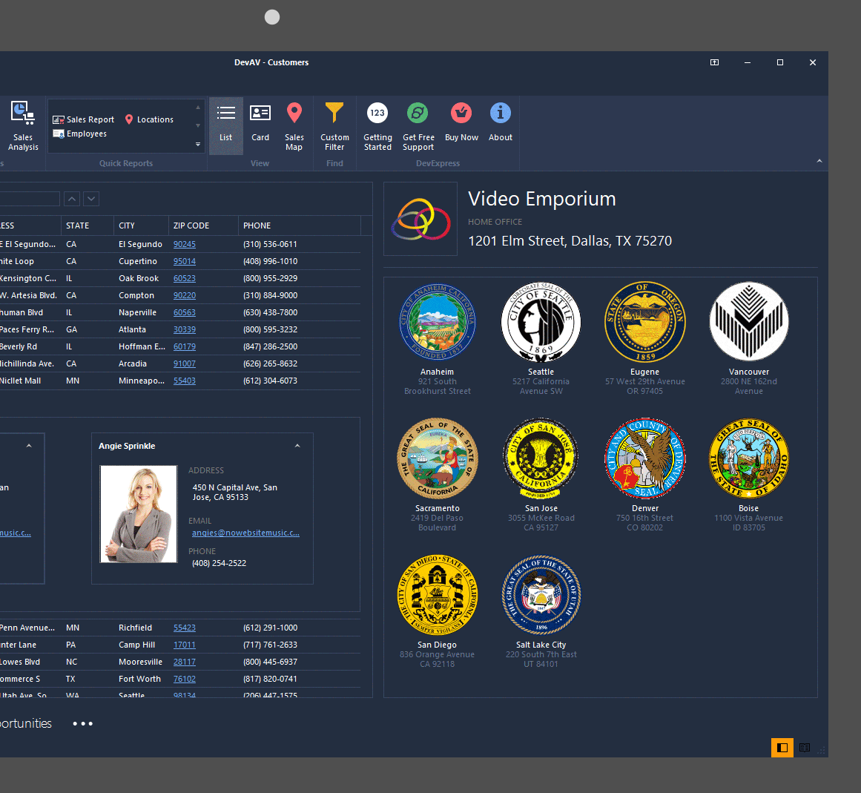Open zip code 90245 link

pyautogui.click(x=185, y=244)
